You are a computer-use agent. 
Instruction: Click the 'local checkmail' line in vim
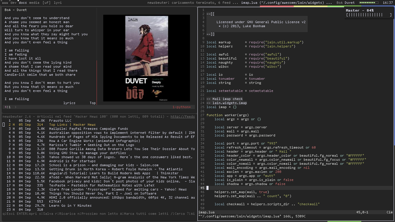tap(267, 204)
